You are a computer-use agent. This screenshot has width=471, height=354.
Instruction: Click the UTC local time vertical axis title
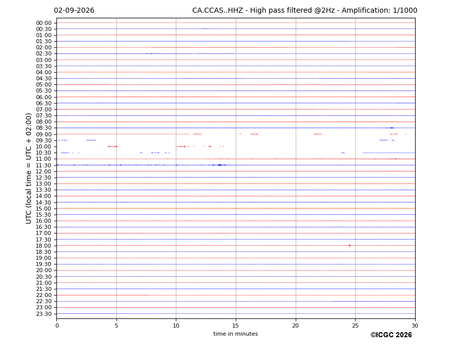[x=28, y=168]
